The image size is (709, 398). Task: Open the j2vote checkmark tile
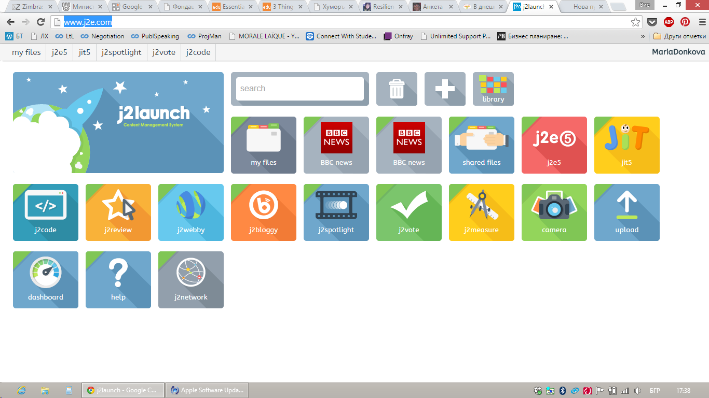coord(409,212)
